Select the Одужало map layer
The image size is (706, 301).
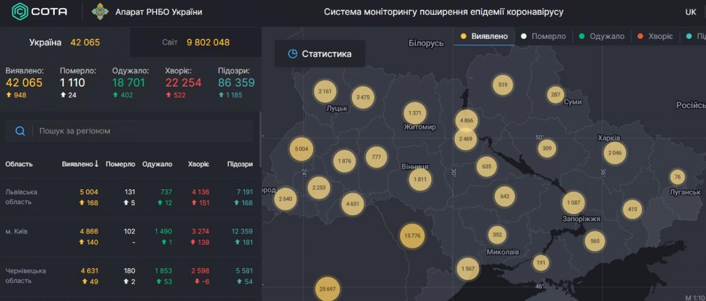(x=601, y=36)
